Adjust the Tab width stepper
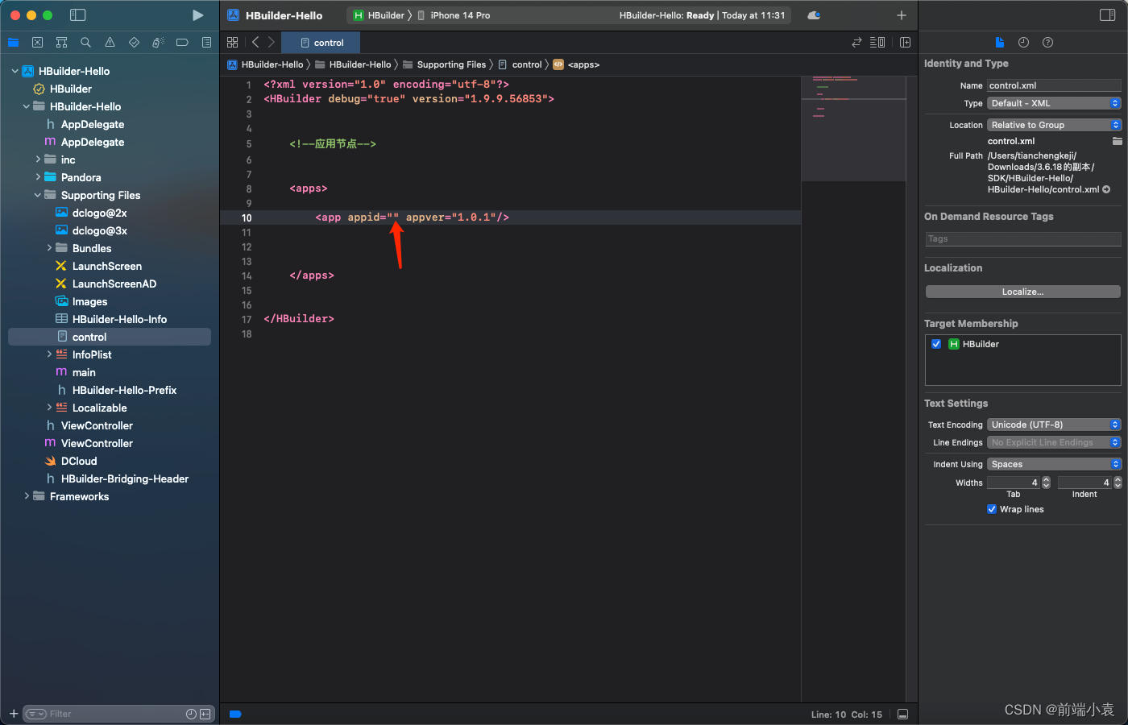Image resolution: width=1128 pixels, height=725 pixels. point(1046,483)
